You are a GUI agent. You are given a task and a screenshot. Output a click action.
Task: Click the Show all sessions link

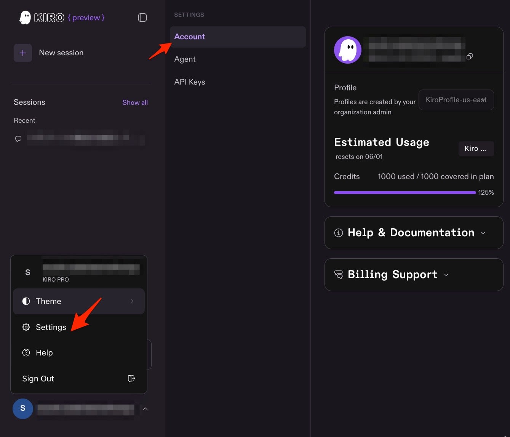click(x=135, y=102)
